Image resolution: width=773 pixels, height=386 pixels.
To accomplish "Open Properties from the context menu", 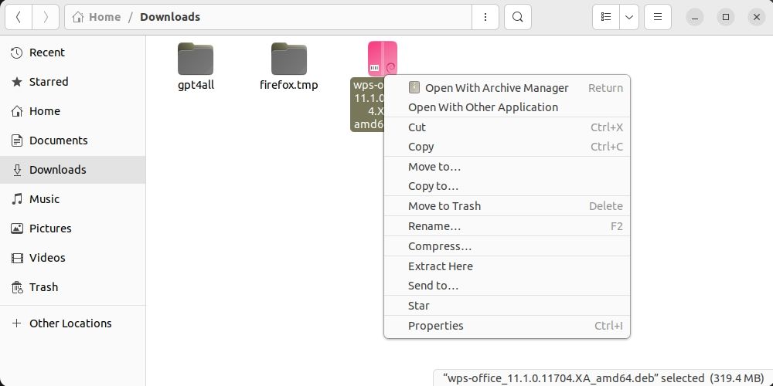I will [436, 326].
